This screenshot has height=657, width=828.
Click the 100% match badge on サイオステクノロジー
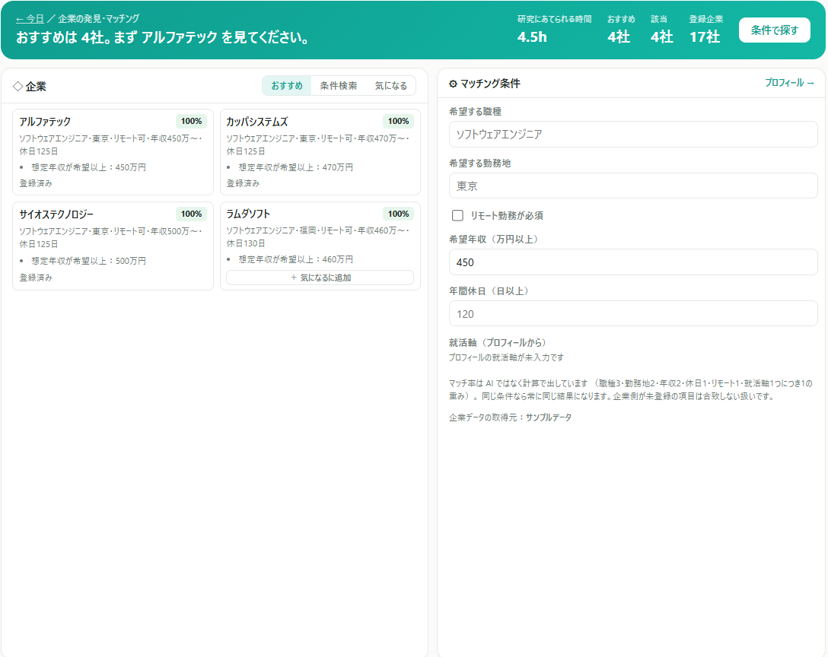coord(191,214)
